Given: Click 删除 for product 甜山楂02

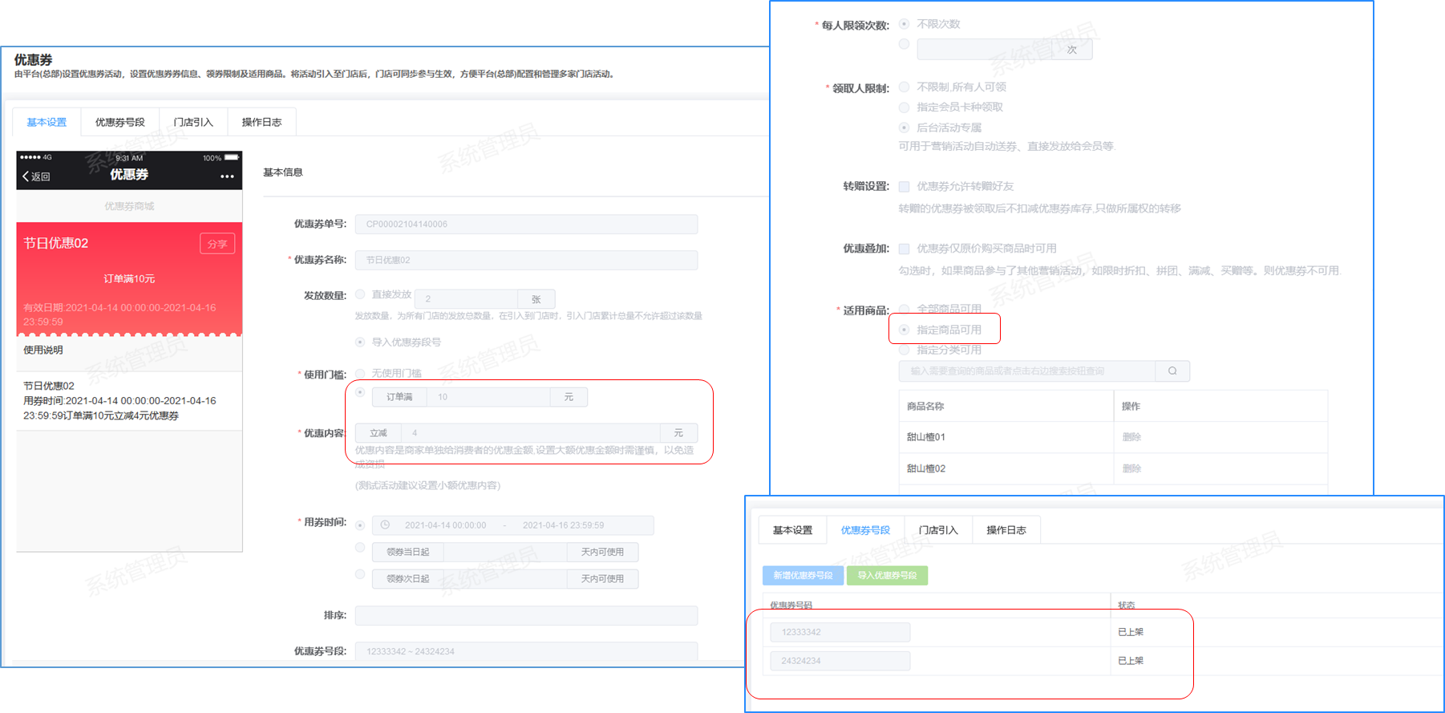Looking at the screenshot, I should 1131,468.
